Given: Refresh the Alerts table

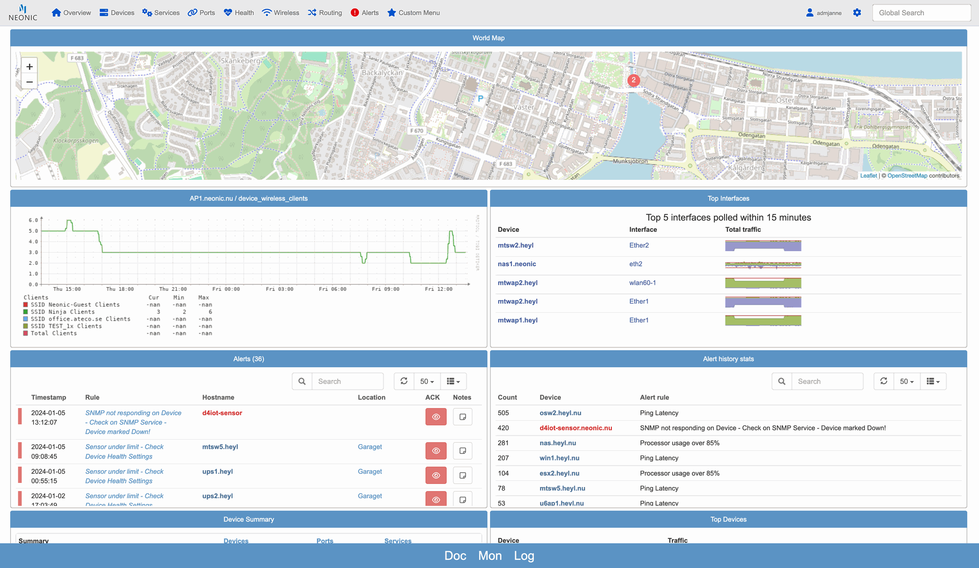Looking at the screenshot, I should [404, 382].
